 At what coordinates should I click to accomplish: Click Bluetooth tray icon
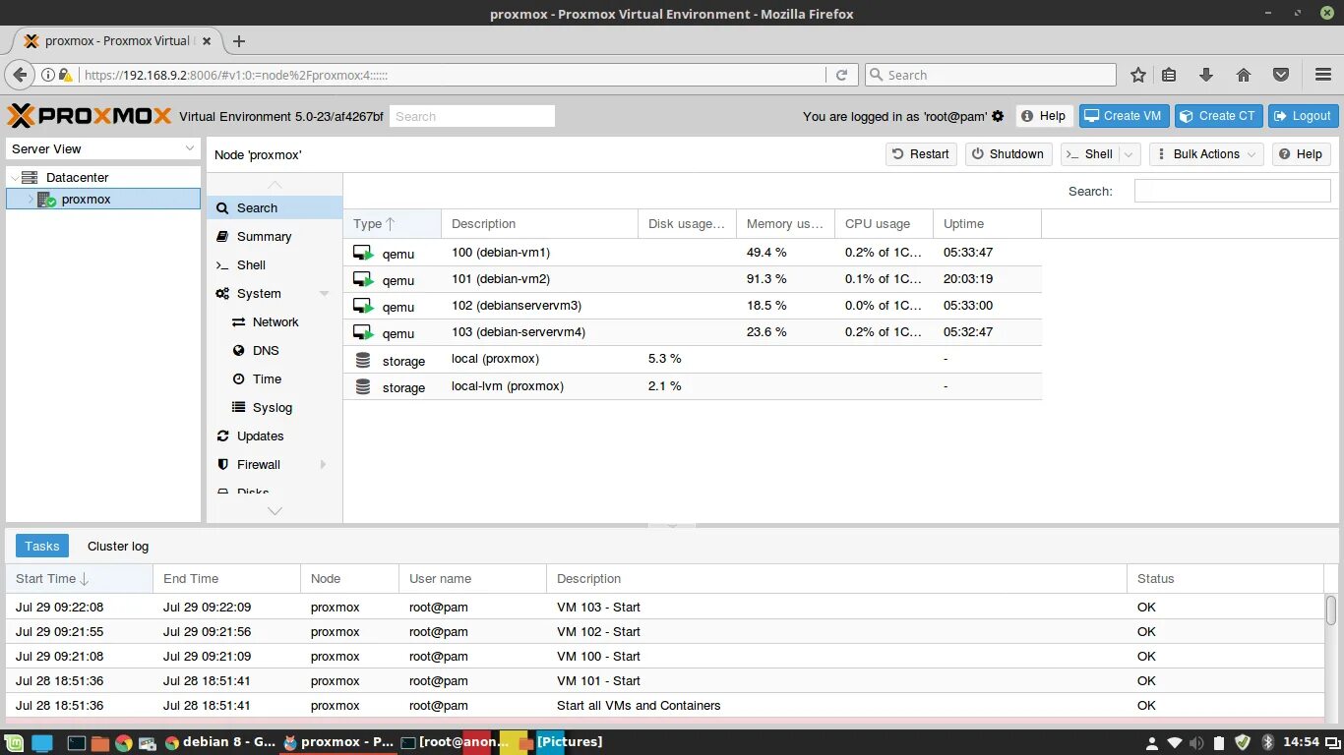click(1267, 742)
